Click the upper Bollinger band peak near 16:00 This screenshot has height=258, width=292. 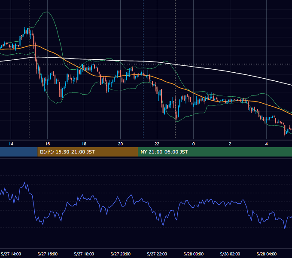[47, 12]
